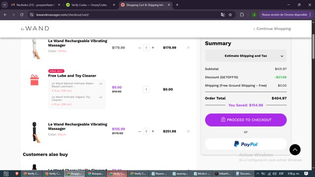
Task: Click the scroll-to-top arrow button
Action: pos(295,149)
